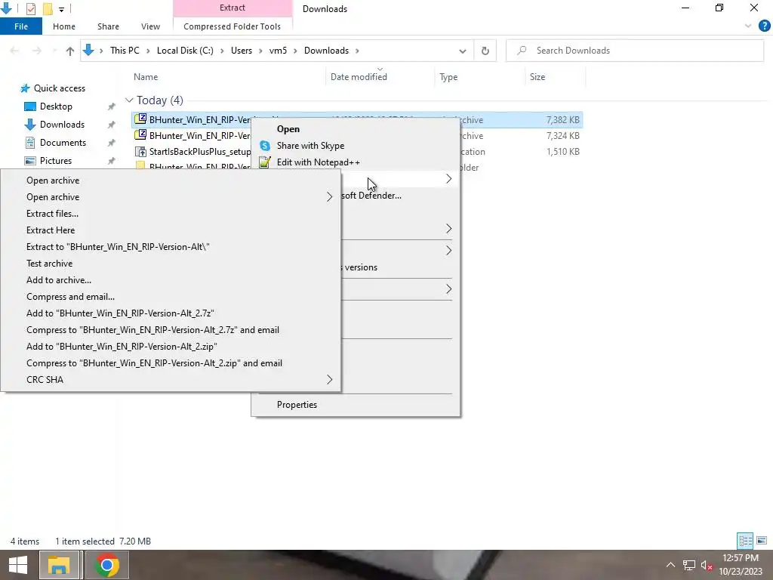773x580 pixels.
Task: Collapse the Today (4) group
Action: click(129, 100)
